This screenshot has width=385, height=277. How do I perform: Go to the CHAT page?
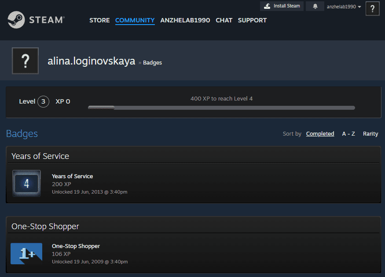[224, 20]
